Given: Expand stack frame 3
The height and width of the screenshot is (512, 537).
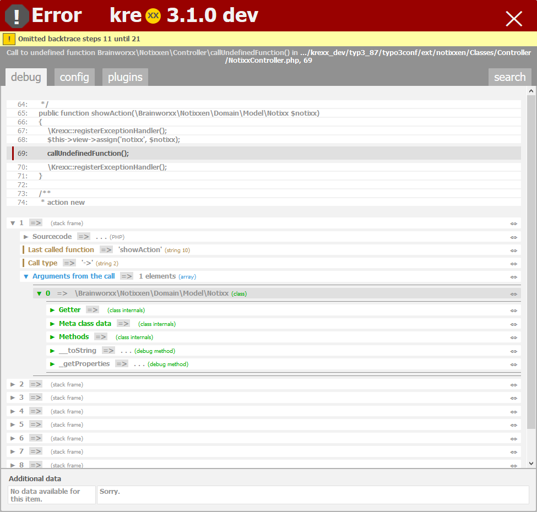Looking at the screenshot, I should (x=13, y=397).
